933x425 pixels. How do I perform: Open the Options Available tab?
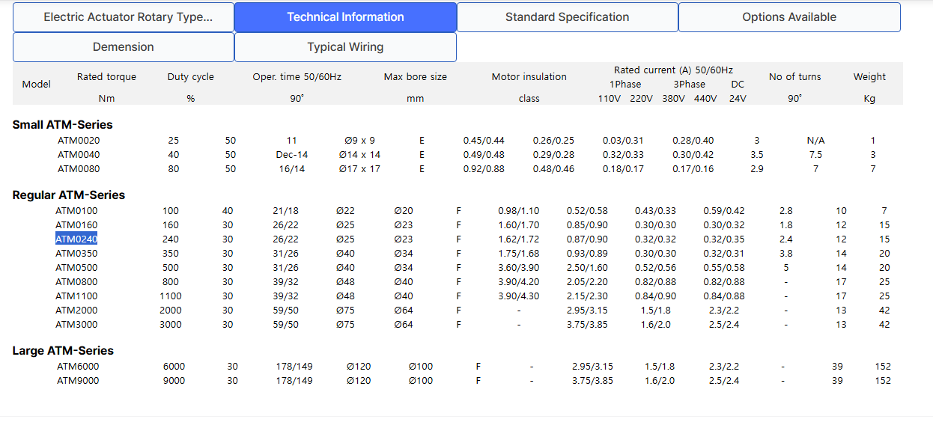click(x=789, y=17)
